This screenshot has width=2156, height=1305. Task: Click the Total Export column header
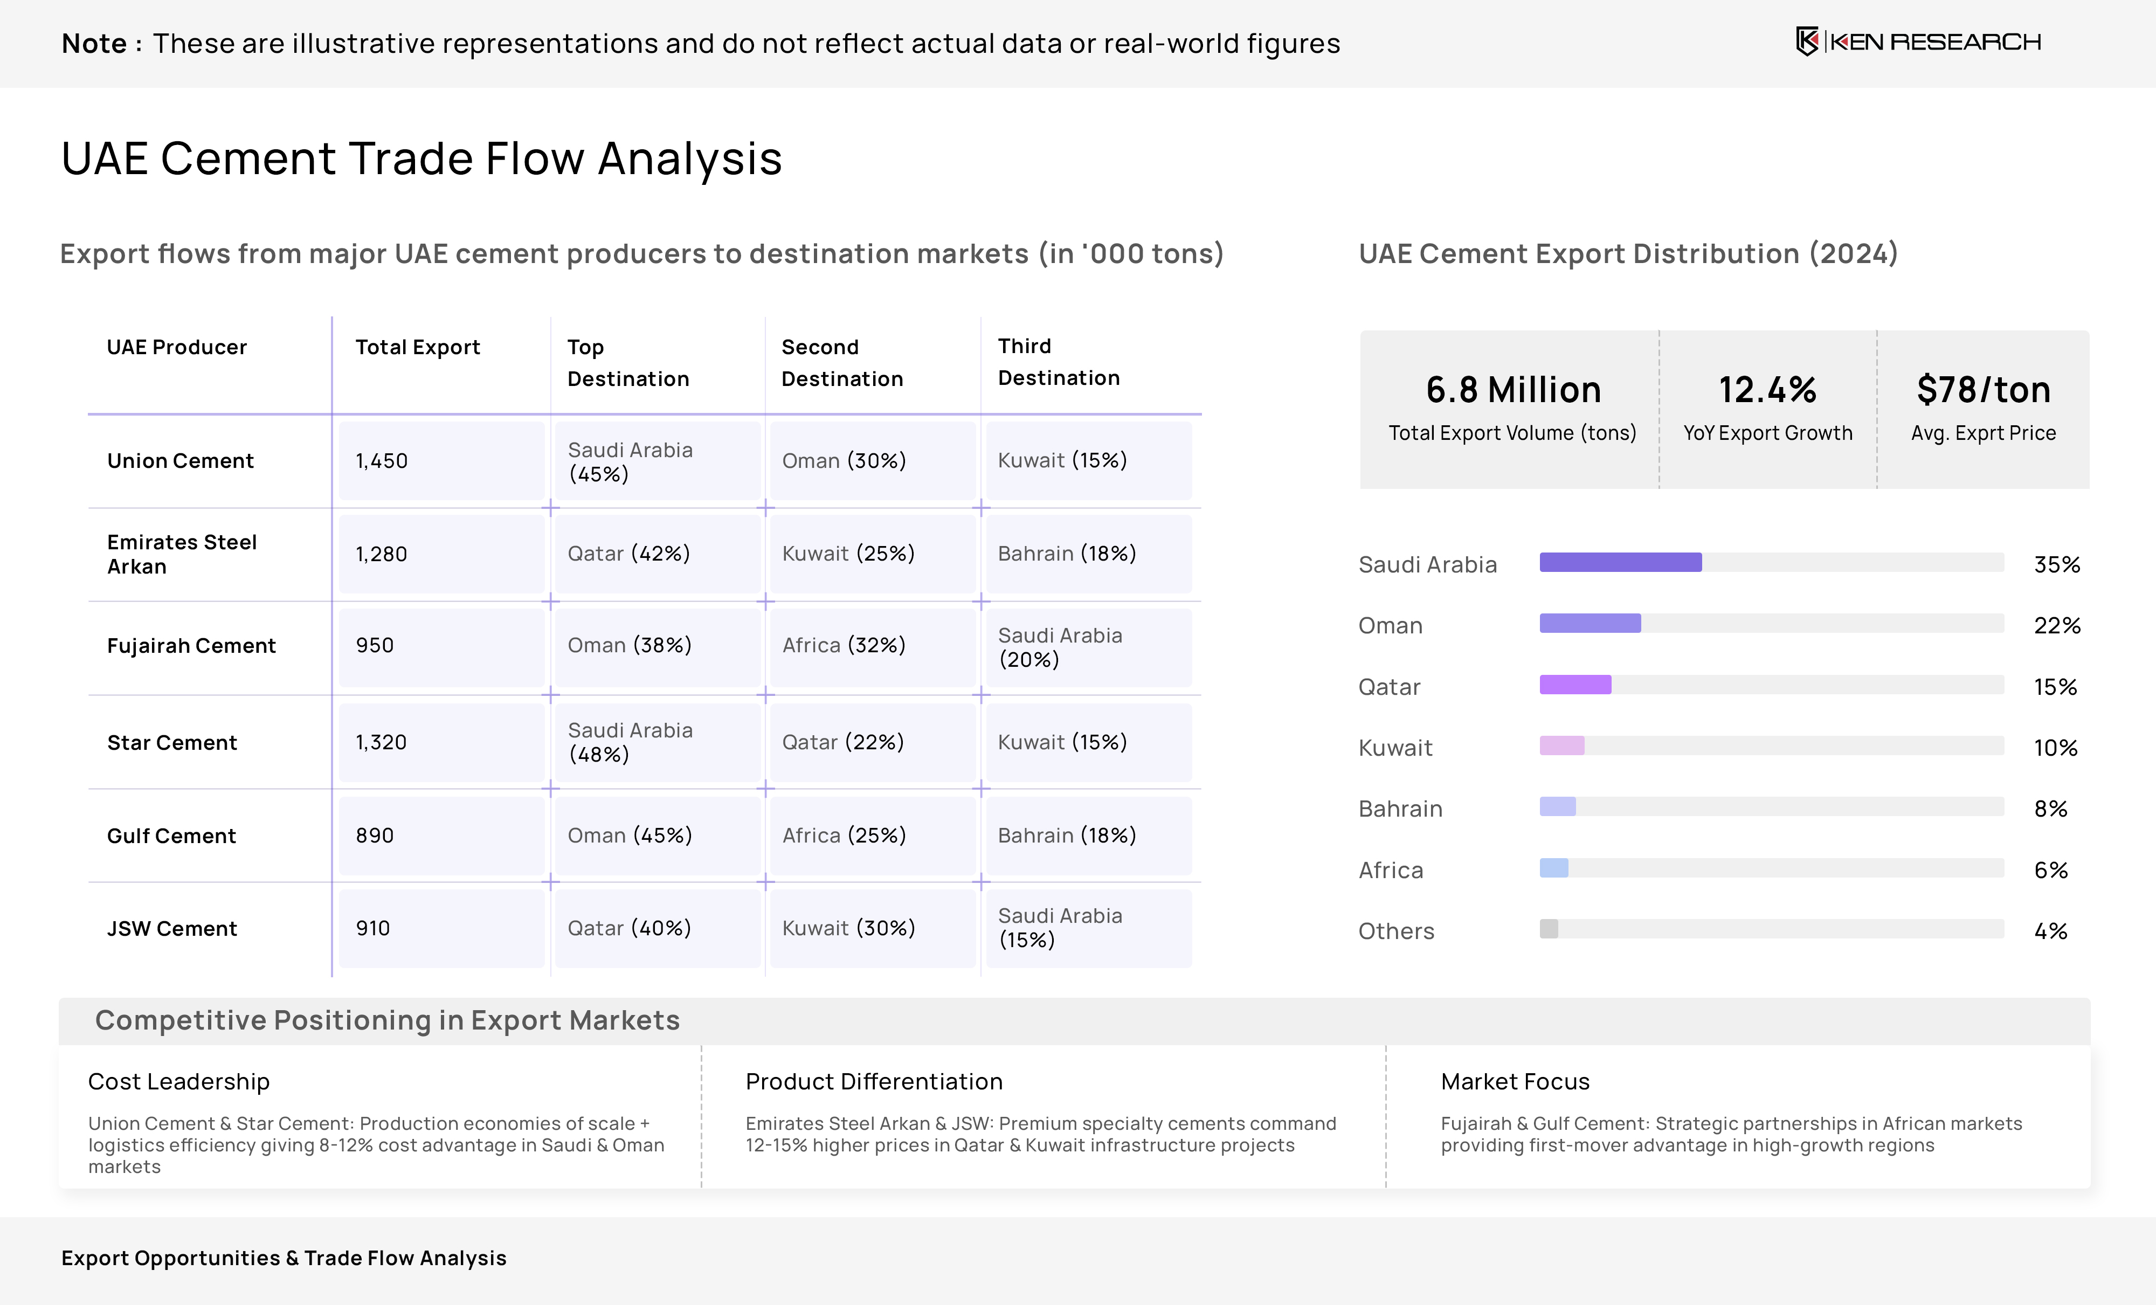(417, 348)
